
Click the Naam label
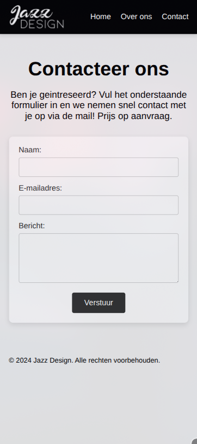click(30, 150)
